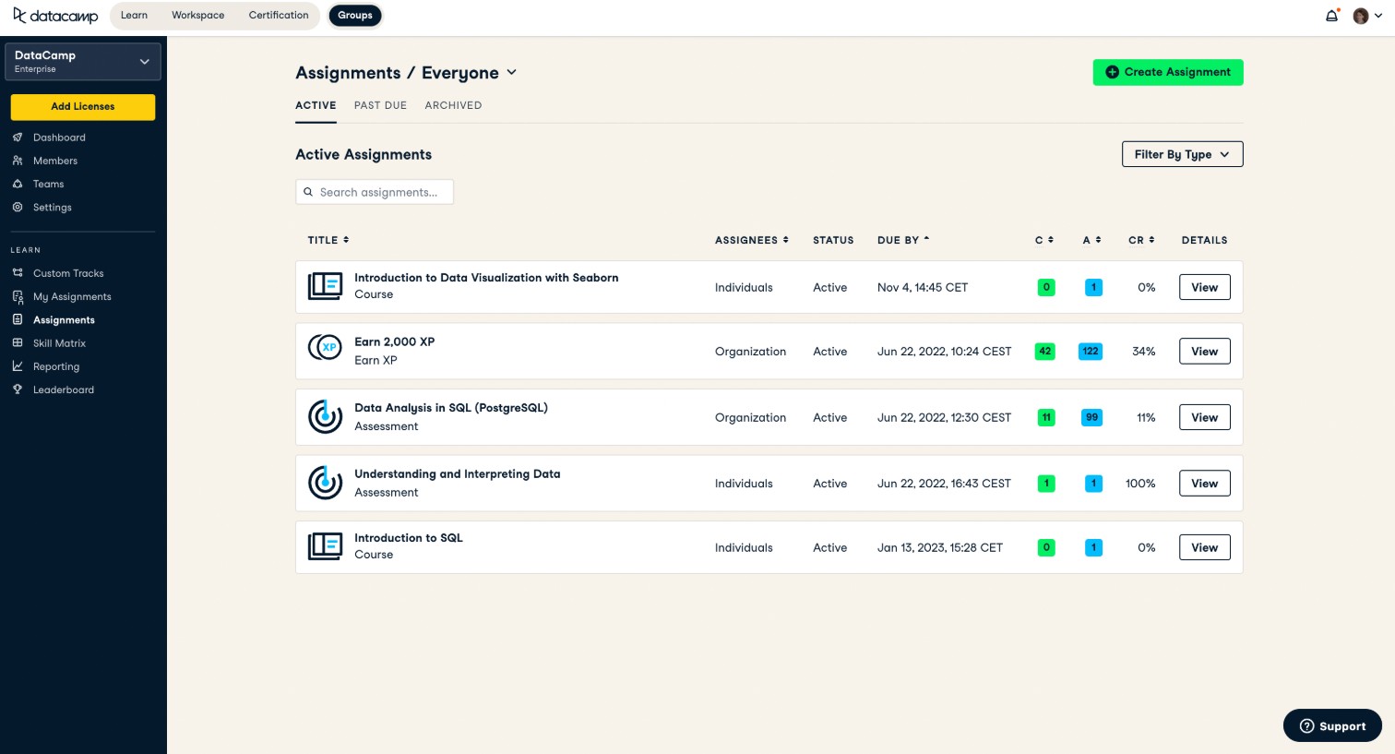Open Members in the sidebar

[x=55, y=161]
